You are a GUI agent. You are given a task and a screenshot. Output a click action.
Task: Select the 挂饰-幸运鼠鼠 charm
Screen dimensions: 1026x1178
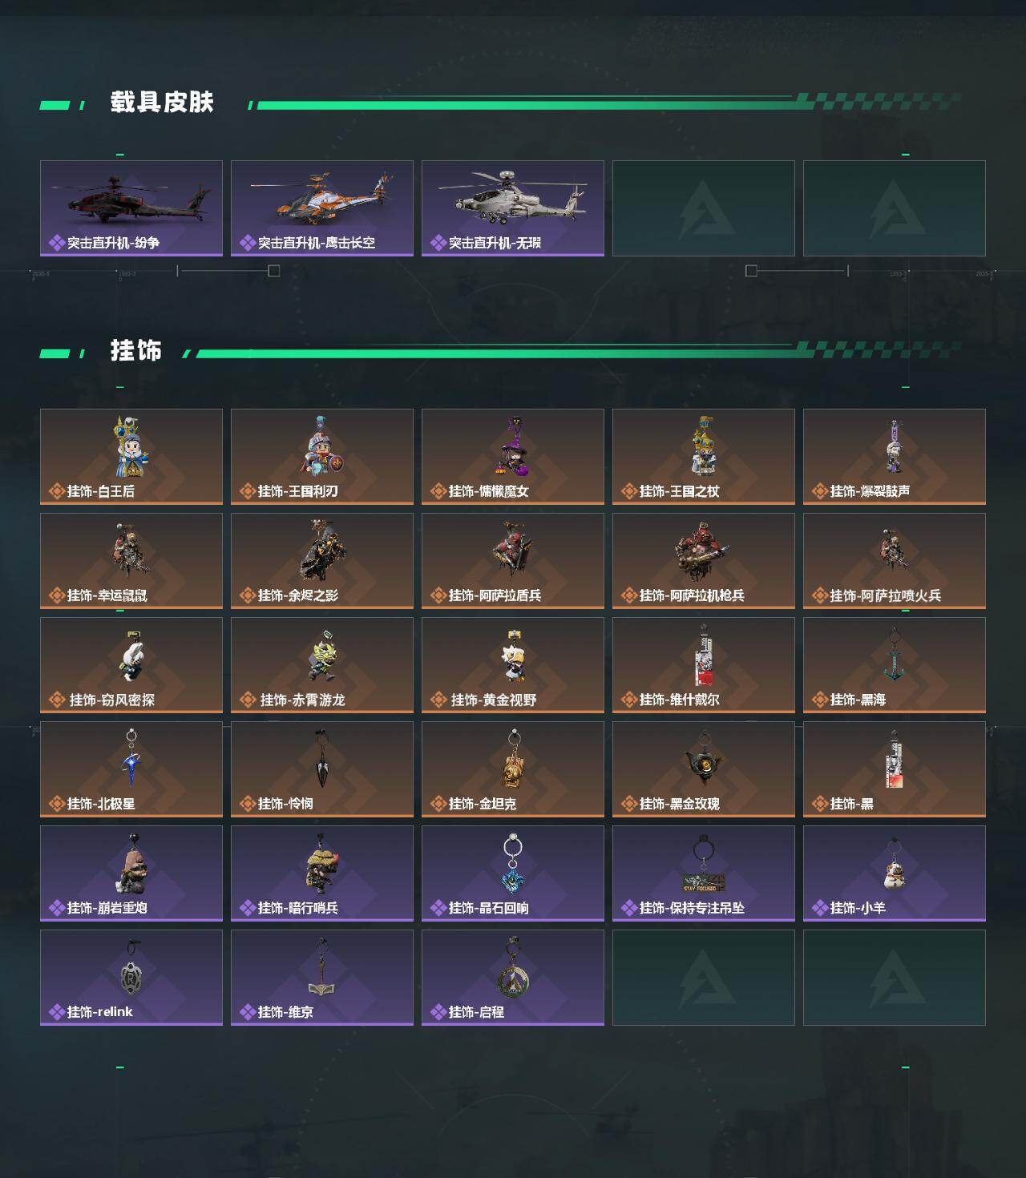coord(131,561)
